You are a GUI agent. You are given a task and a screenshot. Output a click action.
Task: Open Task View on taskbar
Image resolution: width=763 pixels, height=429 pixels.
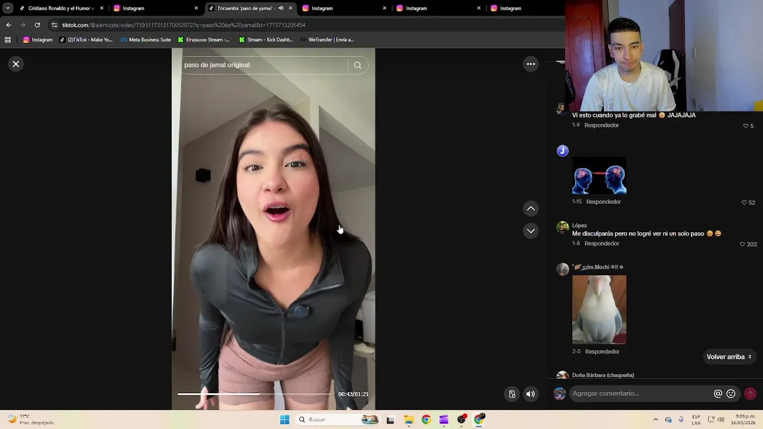(390, 419)
